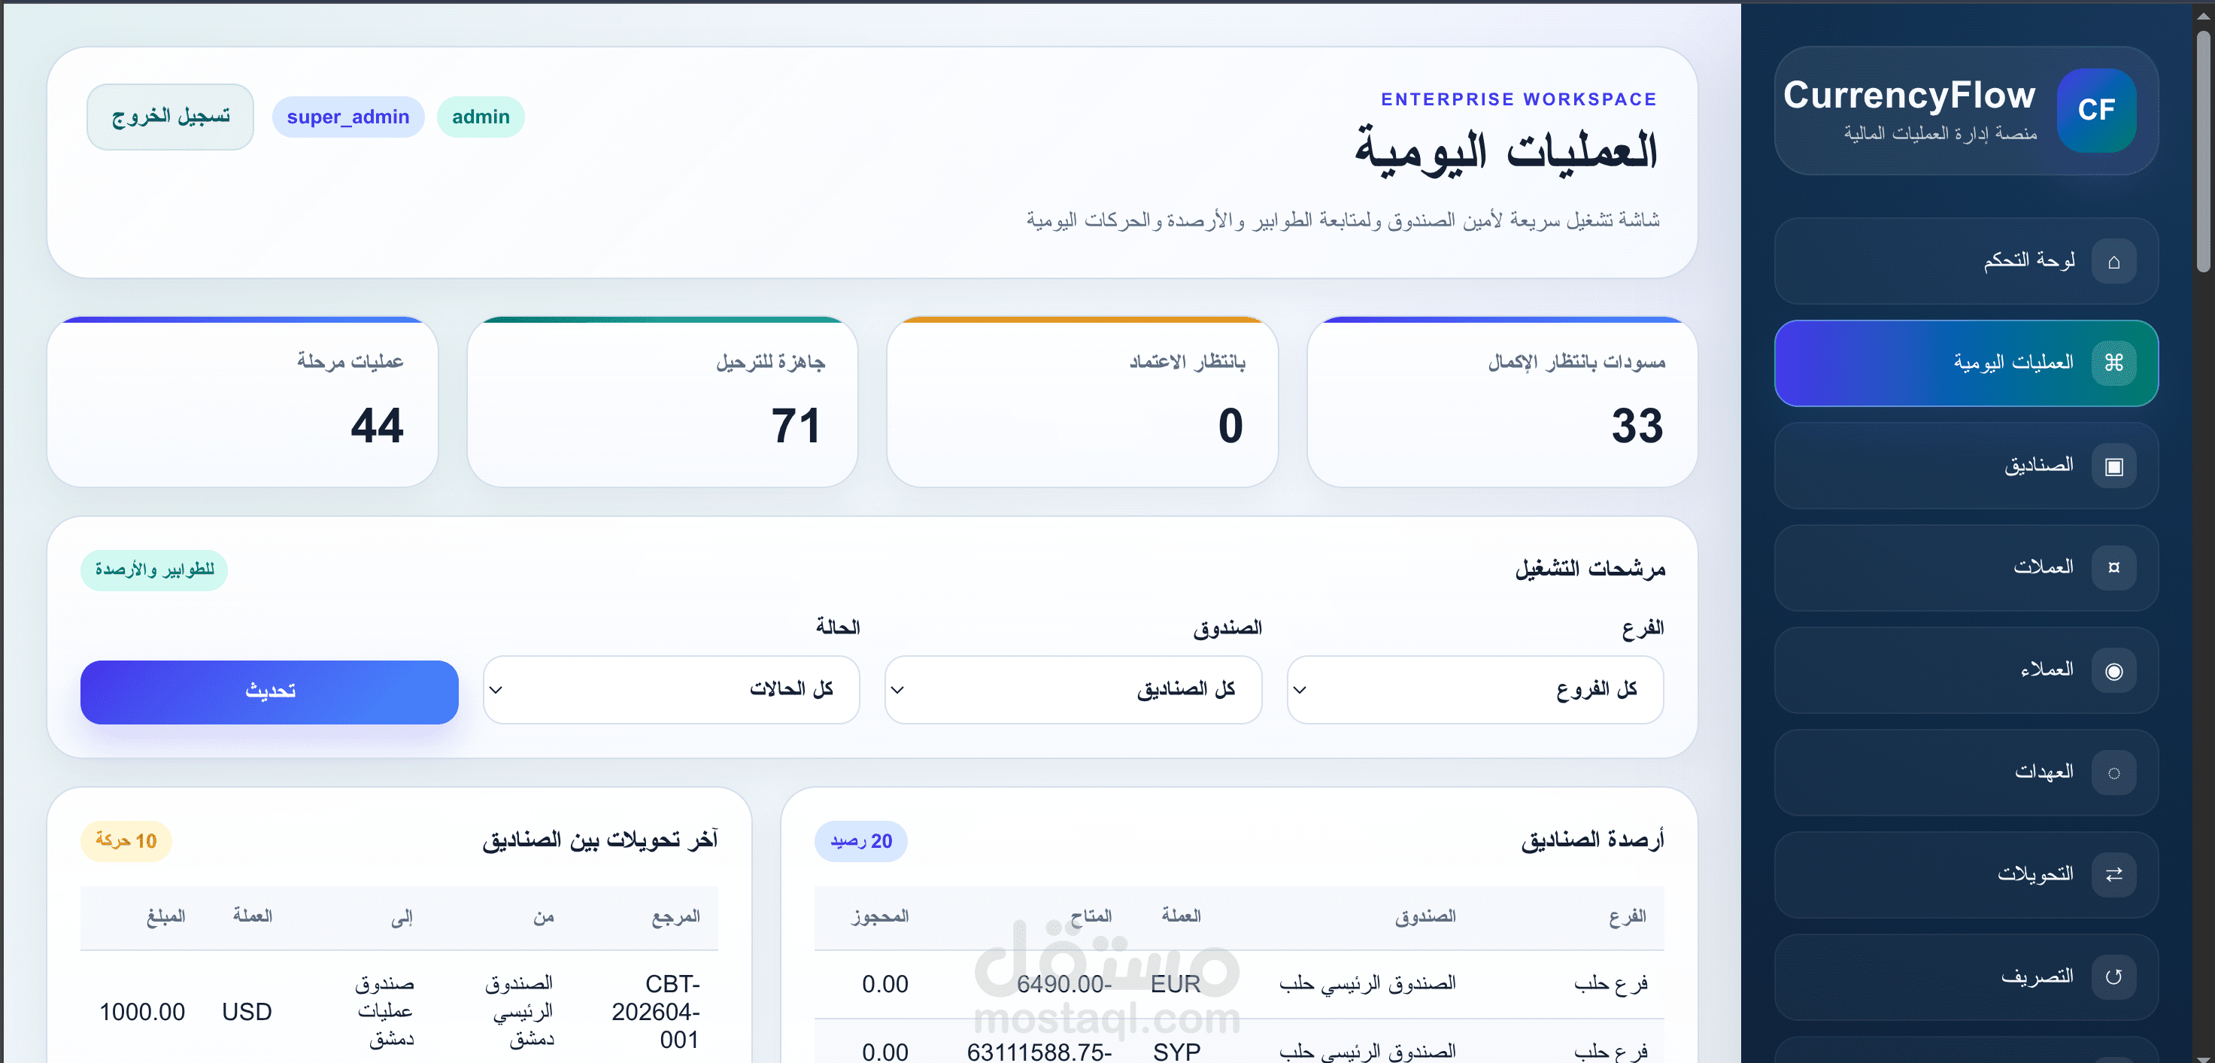Click the small ring icon beside العهدات
The image size is (2215, 1063).
tap(2113, 773)
